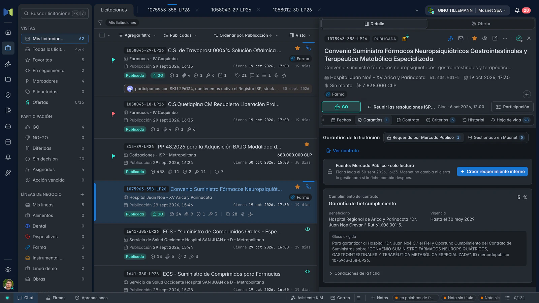This screenshot has height=303, width=539.
Task: Switch to the 1058012-30-LP26 tab
Action: click(x=292, y=10)
